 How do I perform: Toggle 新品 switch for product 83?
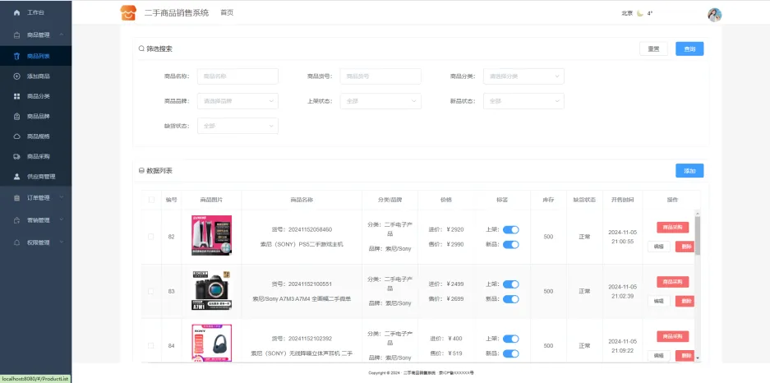click(x=510, y=298)
